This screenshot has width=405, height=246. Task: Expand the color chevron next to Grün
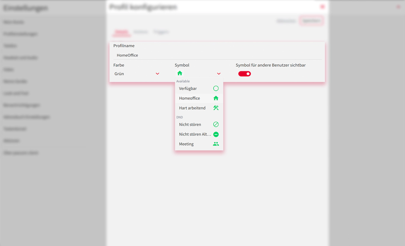tap(157, 73)
